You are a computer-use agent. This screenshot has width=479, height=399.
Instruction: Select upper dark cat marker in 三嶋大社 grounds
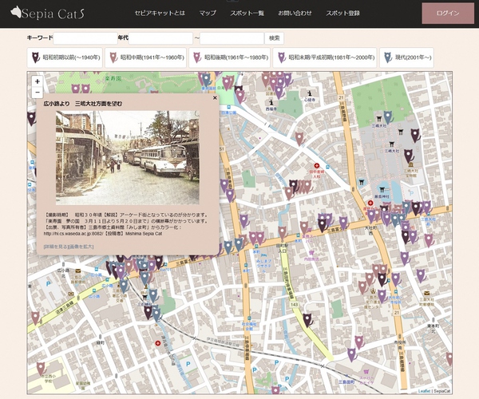415,135
